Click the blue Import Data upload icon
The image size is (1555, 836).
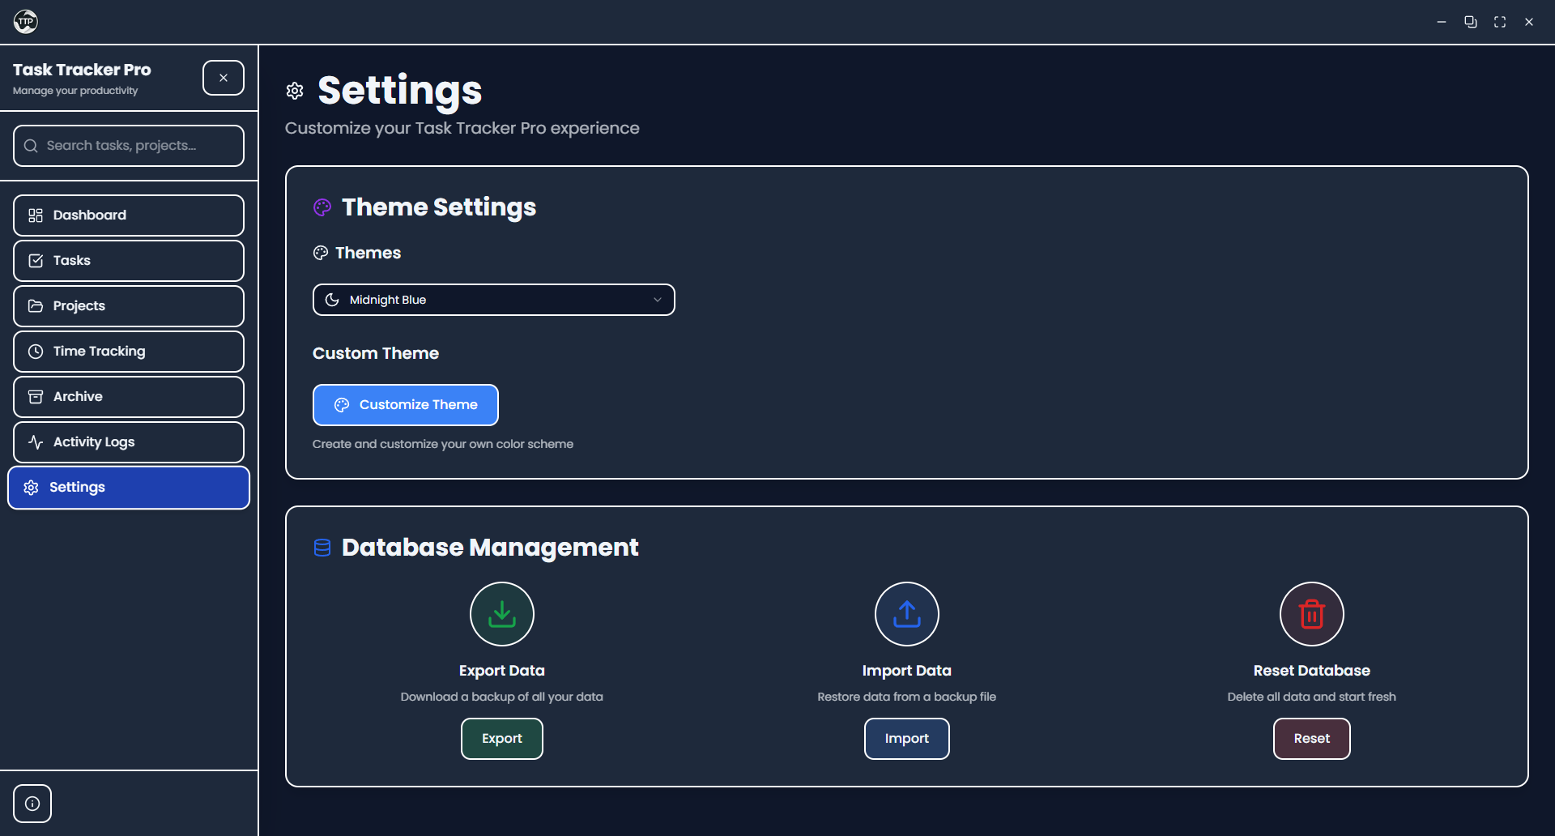[x=907, y=614]
